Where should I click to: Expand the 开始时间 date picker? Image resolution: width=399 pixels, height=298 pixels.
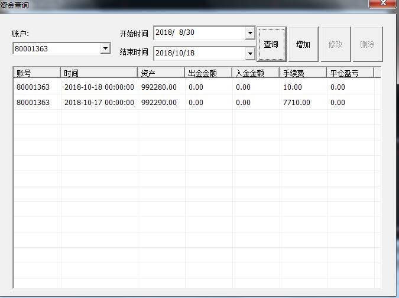click(250, 33)
